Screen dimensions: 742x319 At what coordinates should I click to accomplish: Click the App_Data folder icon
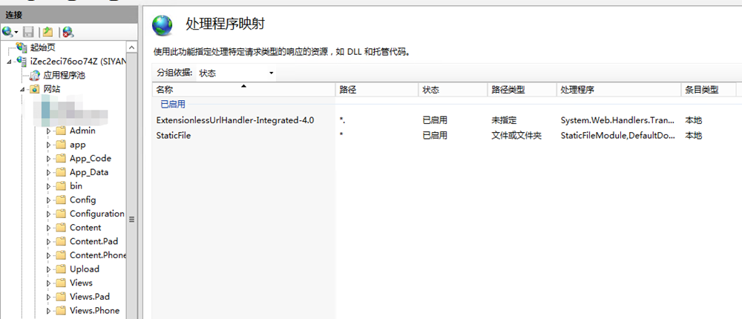[60, 172]
